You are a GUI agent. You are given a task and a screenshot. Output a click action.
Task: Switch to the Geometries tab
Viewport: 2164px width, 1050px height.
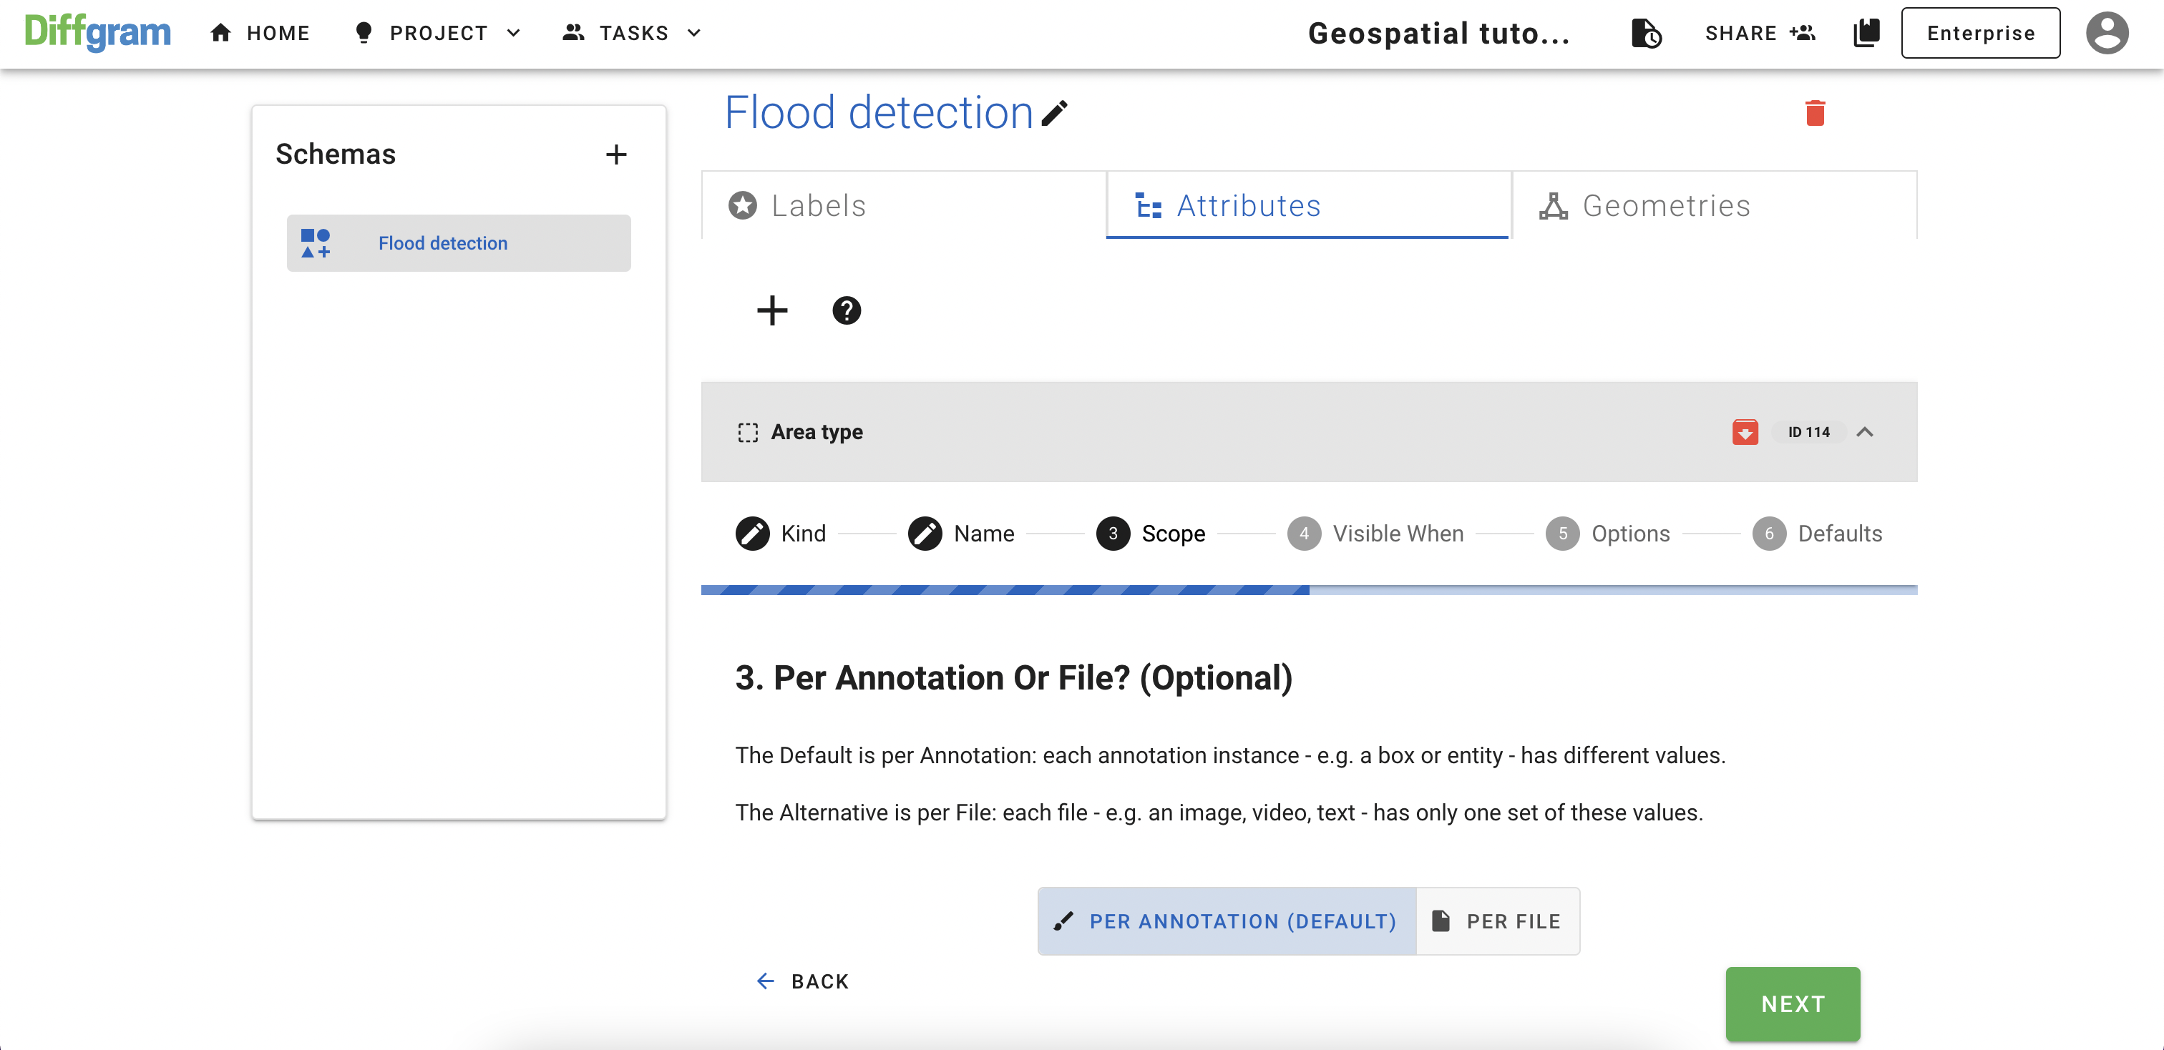pyautogui.click(x=1714, y=205)
